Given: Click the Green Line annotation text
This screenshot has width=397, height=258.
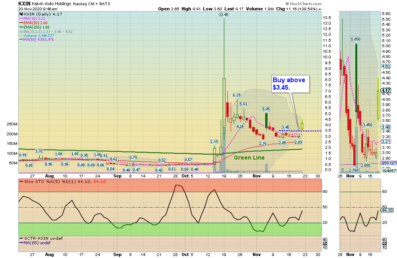Looking at the screenshot, I should tap(249, 158).
